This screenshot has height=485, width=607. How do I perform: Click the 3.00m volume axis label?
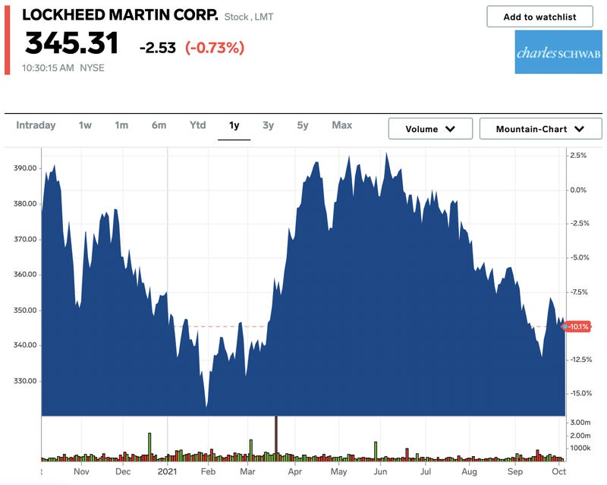[x=580, y=422]
